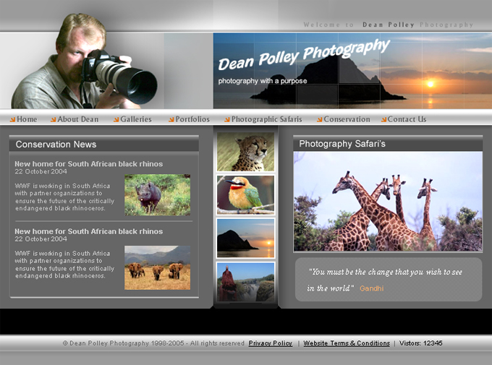
Task: Open Photographic Safaris navigation item
Action: (x=267, y=119)
